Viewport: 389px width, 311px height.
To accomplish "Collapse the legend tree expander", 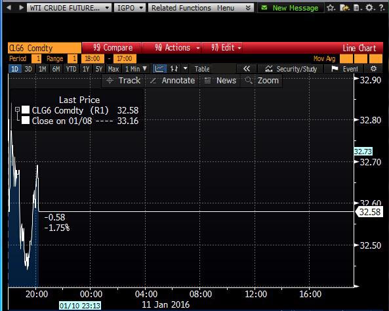I will click(17, 110).
